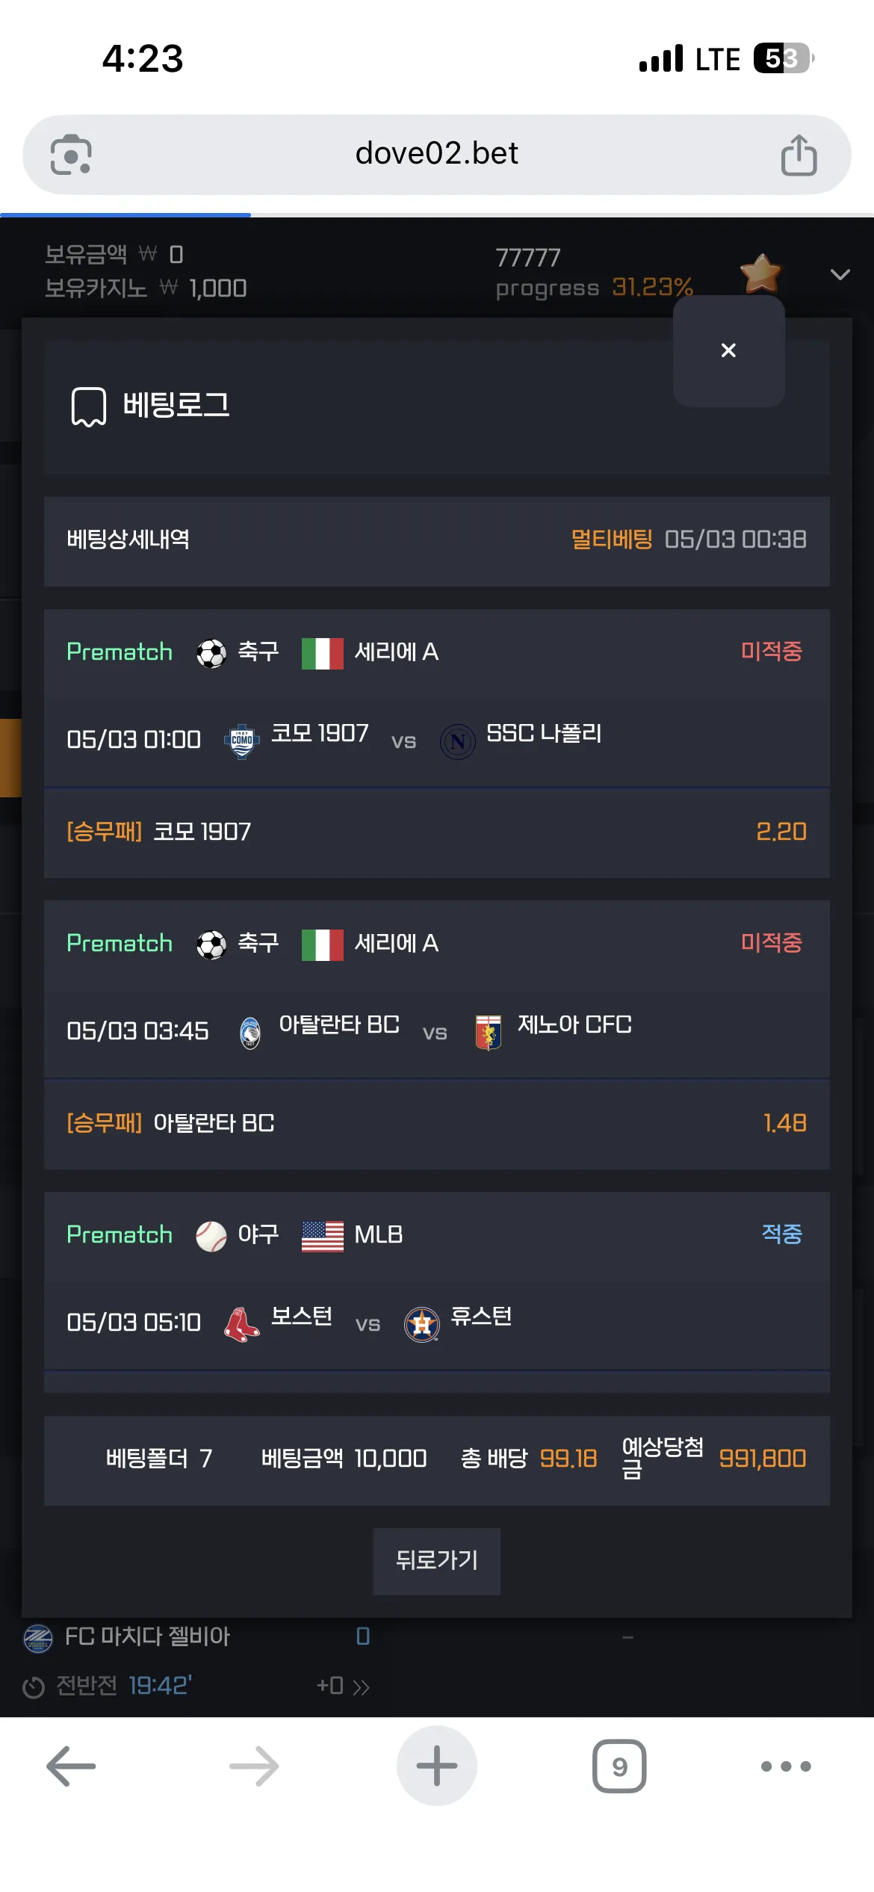Tap the camera lens search icon

(71, 155)
